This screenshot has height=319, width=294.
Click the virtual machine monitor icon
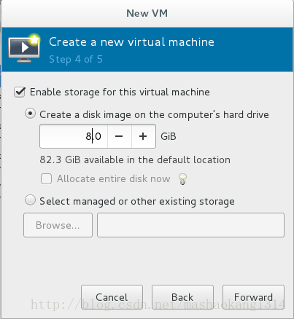pos(24,49)
